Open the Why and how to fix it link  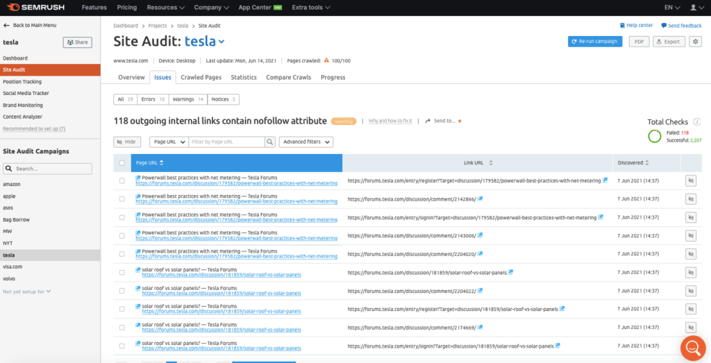click(x=390, y=121)
